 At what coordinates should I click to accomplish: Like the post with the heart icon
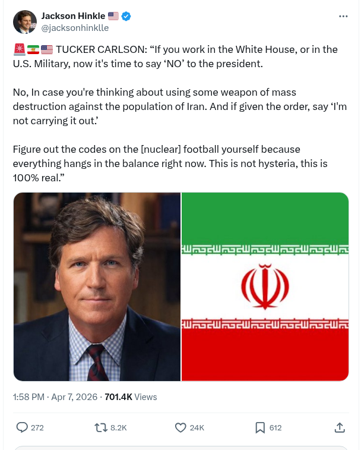click(x=181, y=427)
